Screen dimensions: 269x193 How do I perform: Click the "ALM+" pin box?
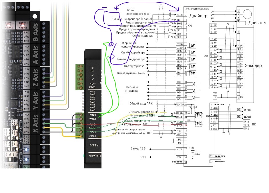181,51
